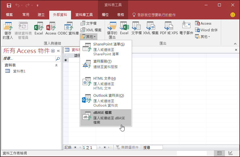Collapse the 其他 import dropdown

click(88, 37)
